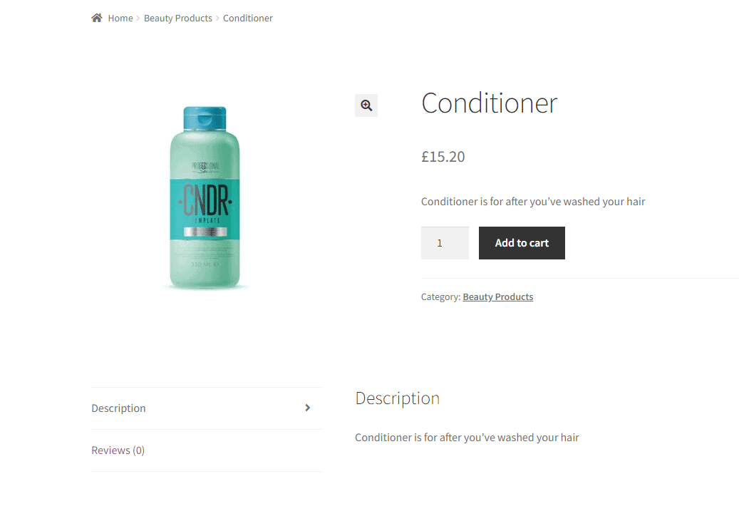
Task: Click the short description under the price
Action: (532, 202)
